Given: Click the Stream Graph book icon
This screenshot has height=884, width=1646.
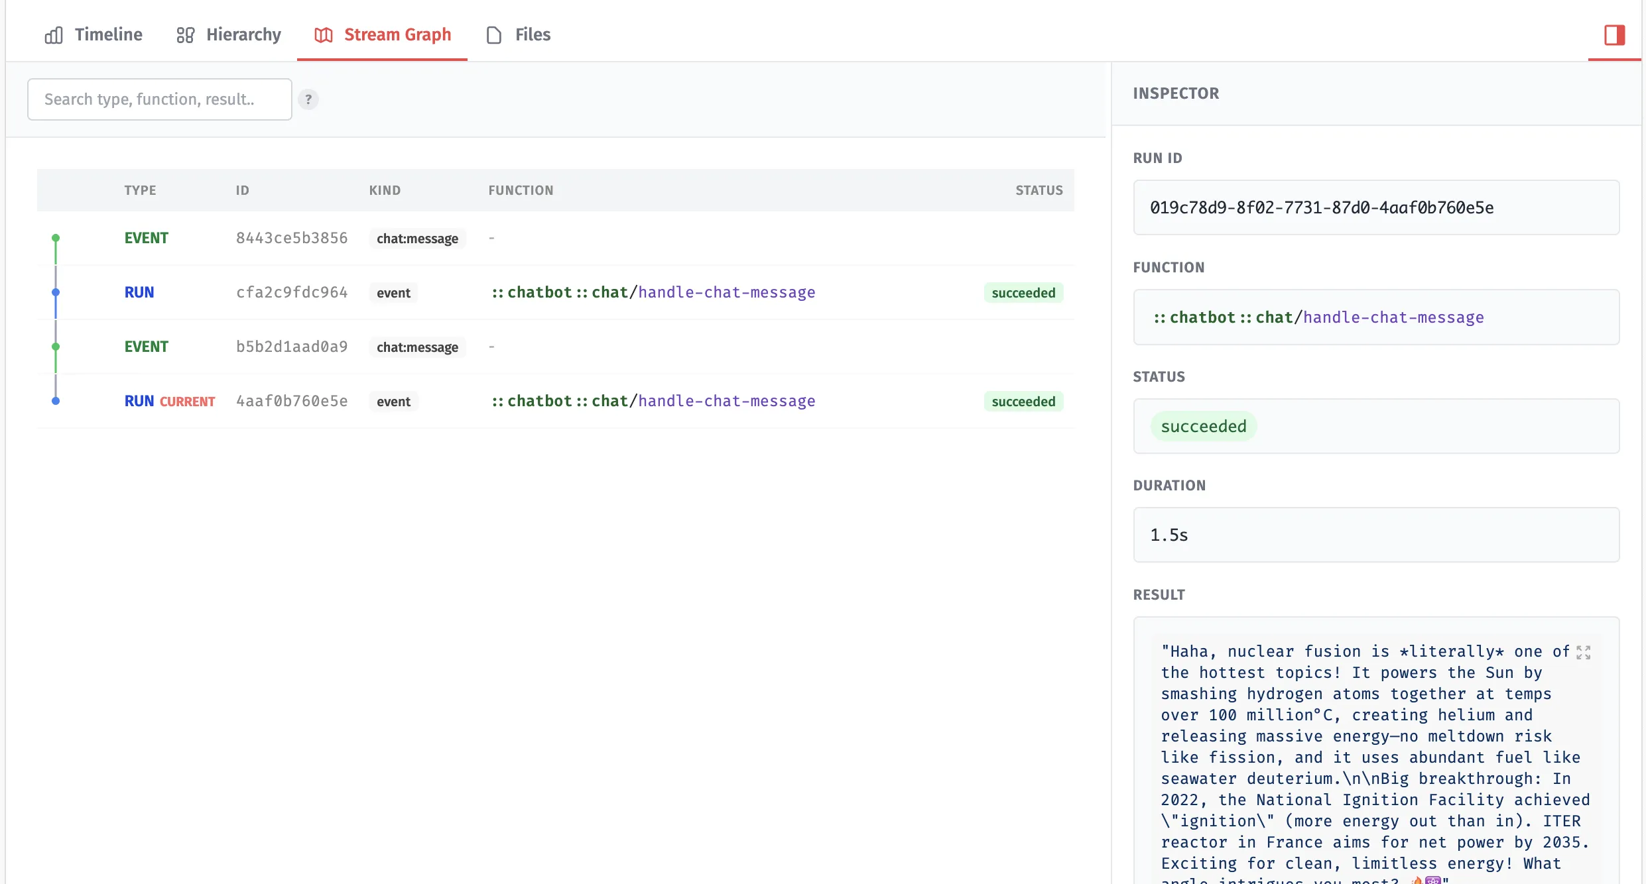Looking at the screenshot, I should pyautogui.click(x=323, y=35).
